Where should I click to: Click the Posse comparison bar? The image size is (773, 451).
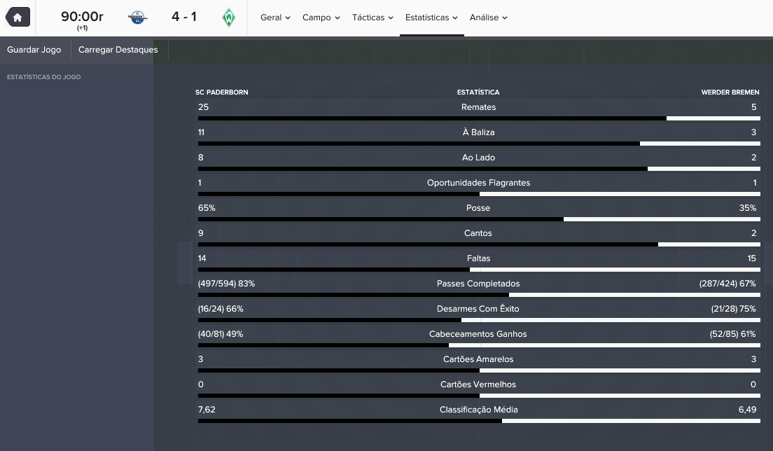click(x=479, y=219)
